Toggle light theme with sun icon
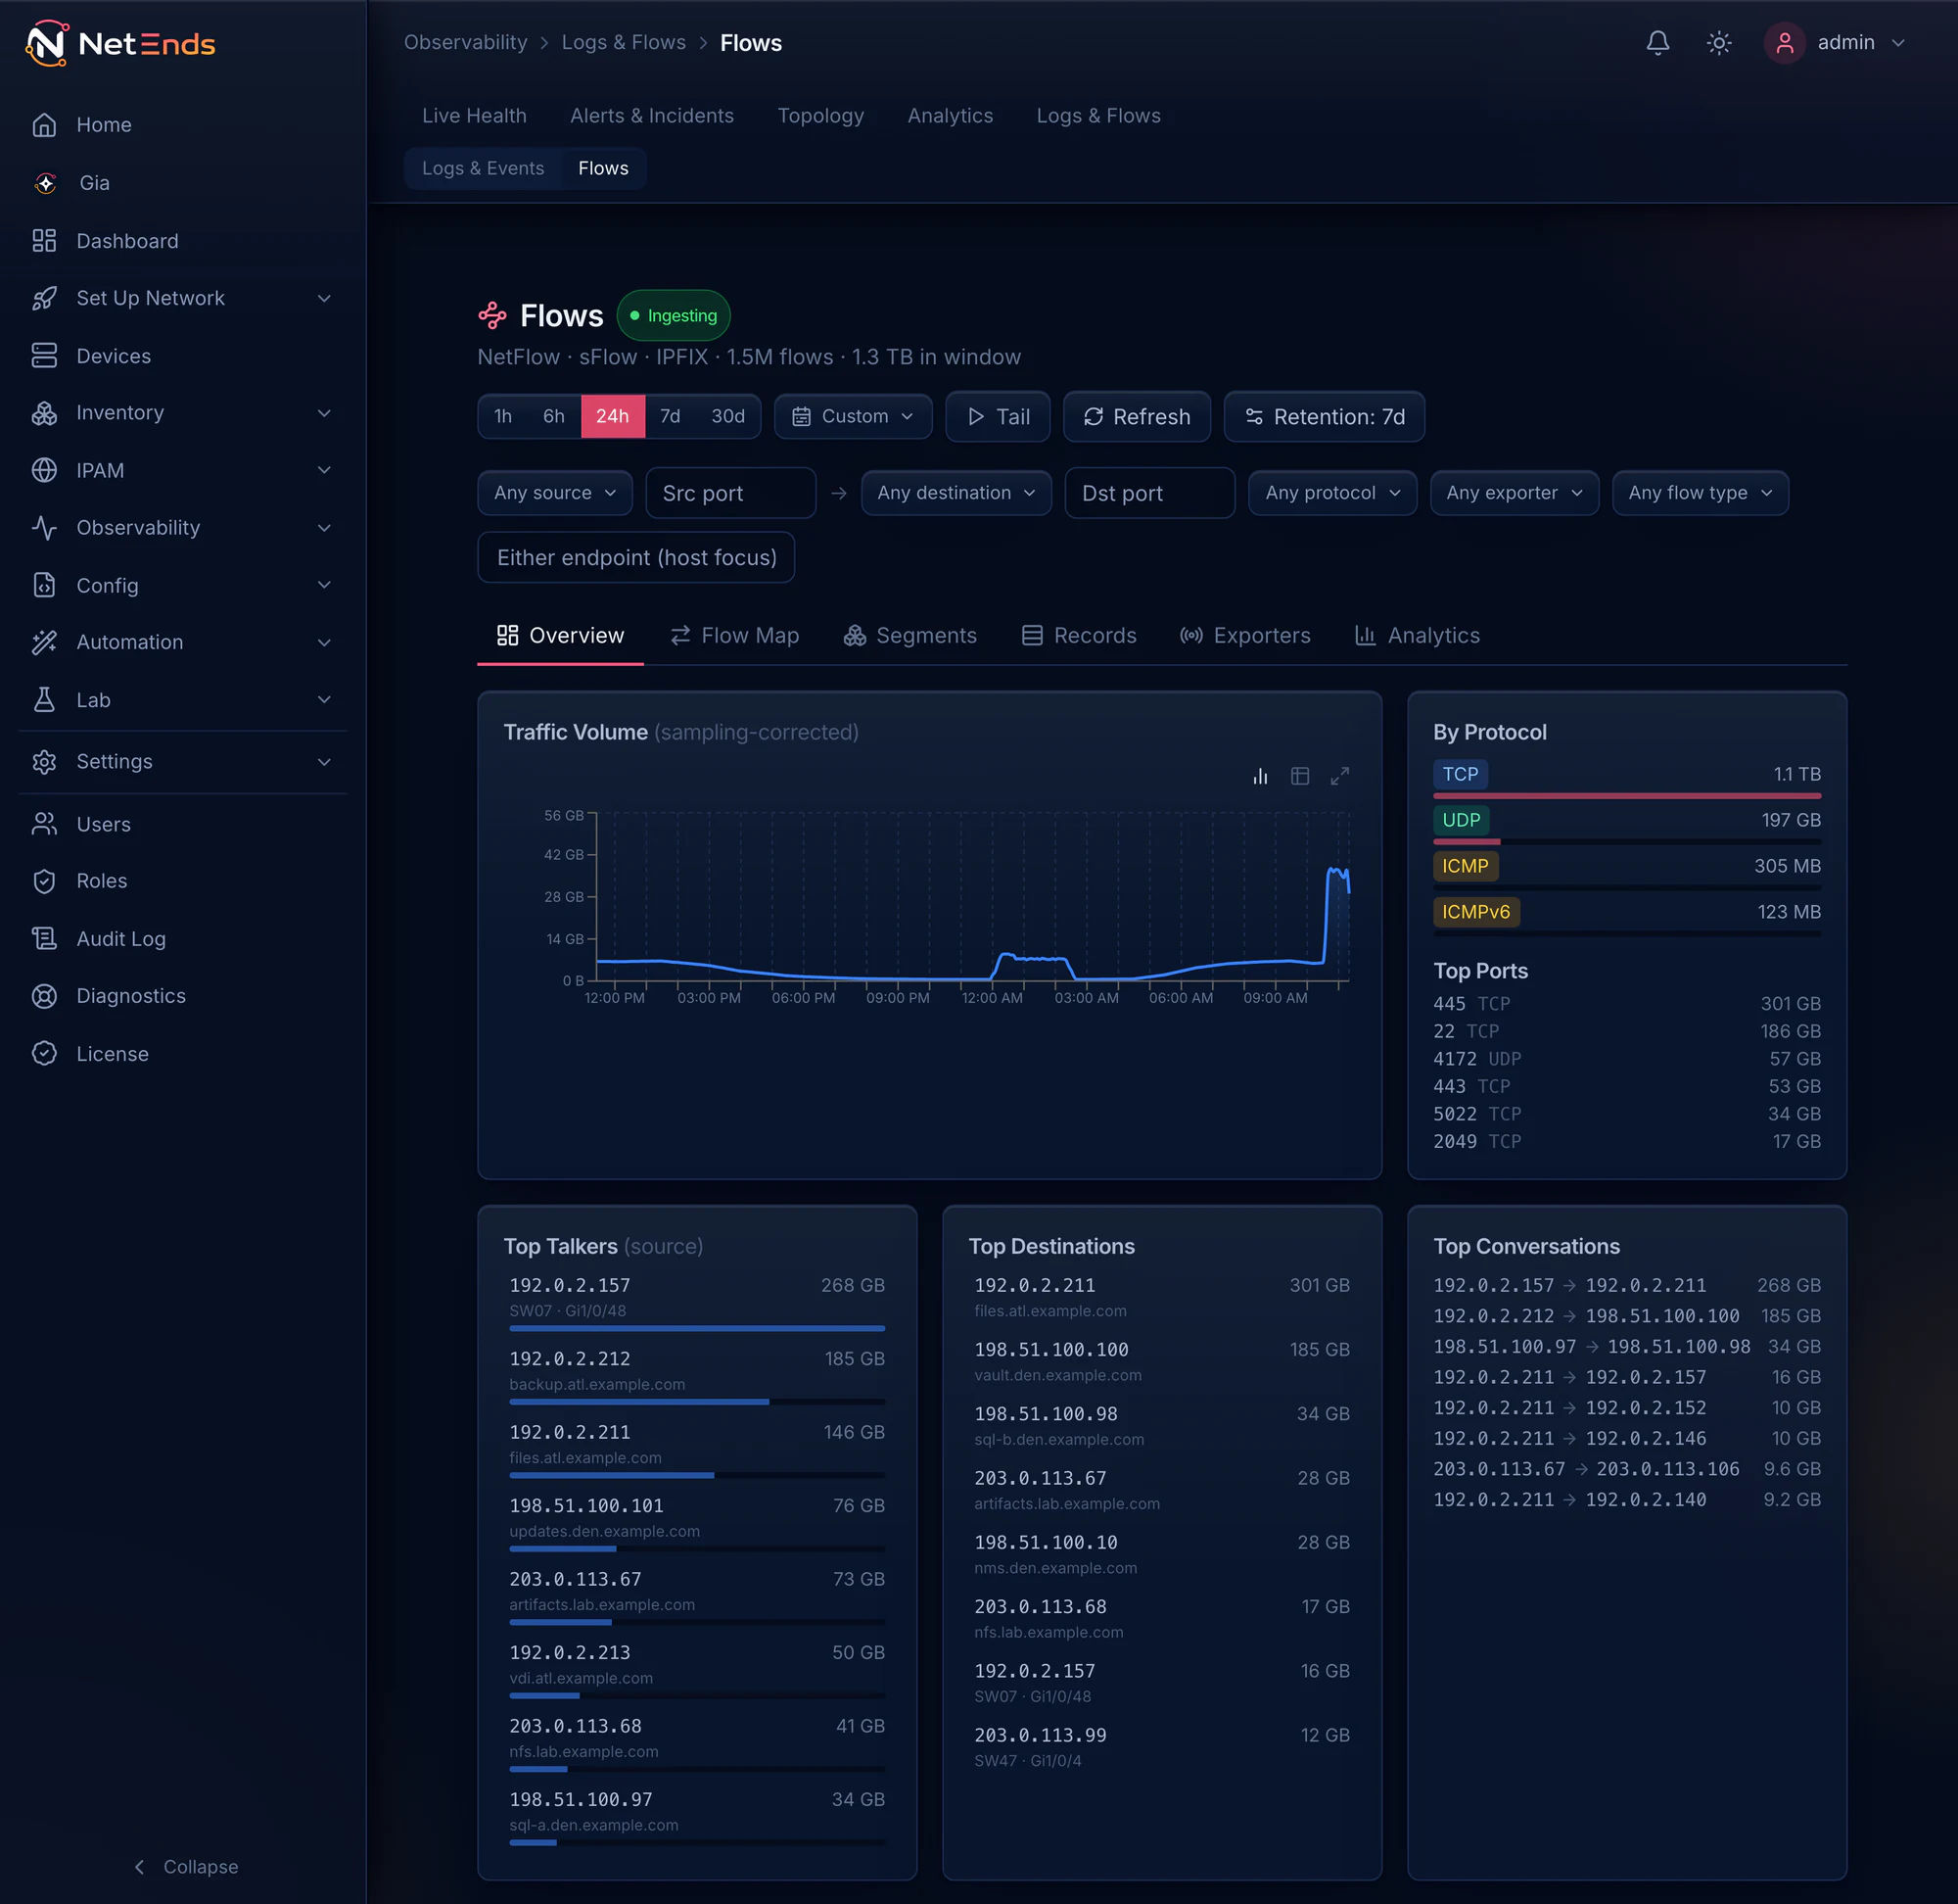Image resolution: width=1958 pixels, height=1904 pixels. (x=1718, y=43)
